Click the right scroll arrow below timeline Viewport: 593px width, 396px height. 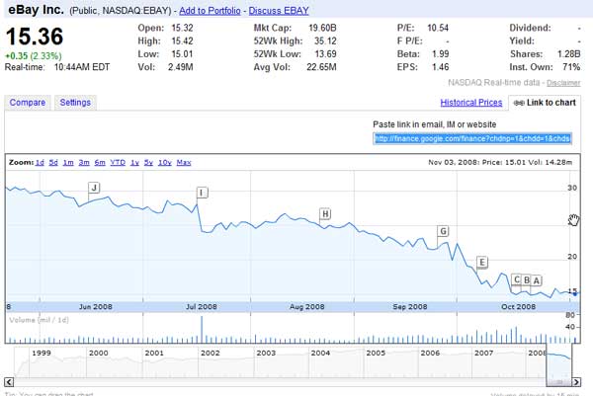click(576, 382)
